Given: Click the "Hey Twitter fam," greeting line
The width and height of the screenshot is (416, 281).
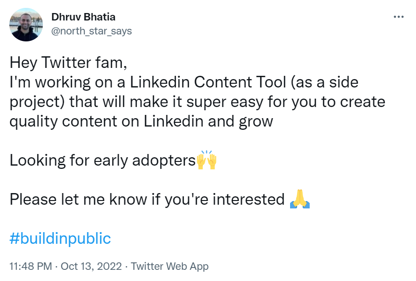Looking at the screenshot, I should click(x=68, y=62).
